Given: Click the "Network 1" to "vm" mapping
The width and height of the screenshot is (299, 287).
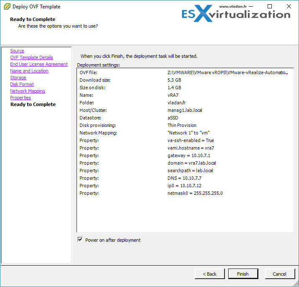Looking at the screenshot, I should coord(188,133).
